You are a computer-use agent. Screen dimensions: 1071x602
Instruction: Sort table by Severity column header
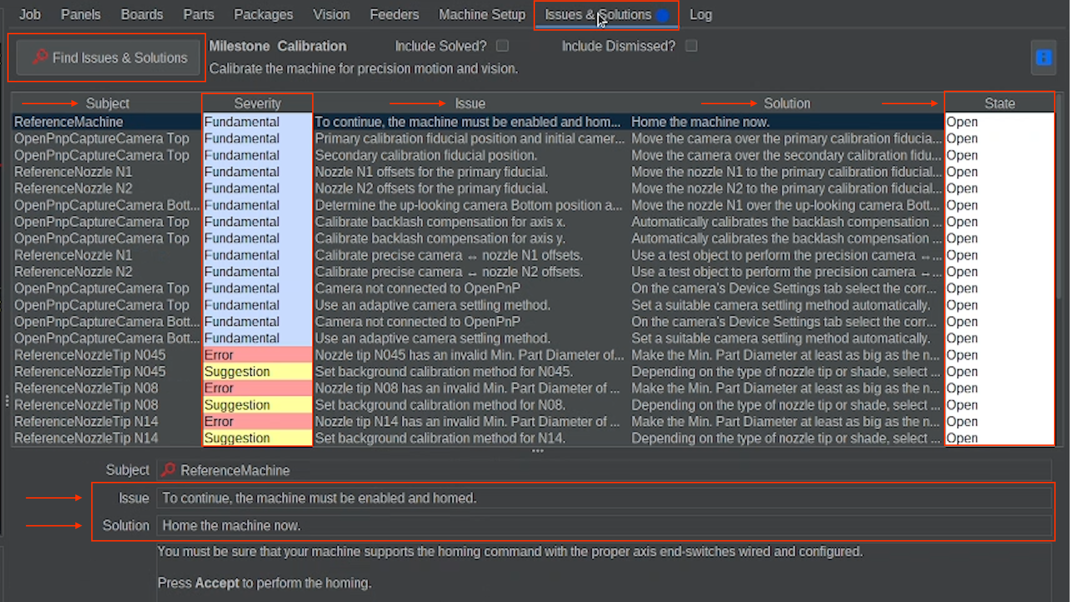click(257, 103)
